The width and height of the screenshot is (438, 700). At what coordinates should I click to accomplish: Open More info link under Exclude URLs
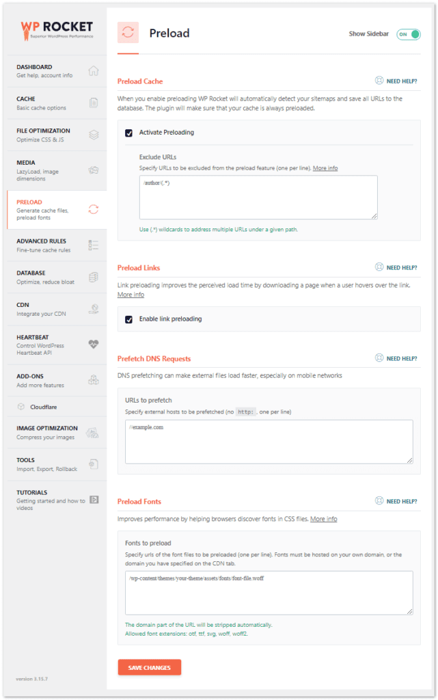coord(325,168)
